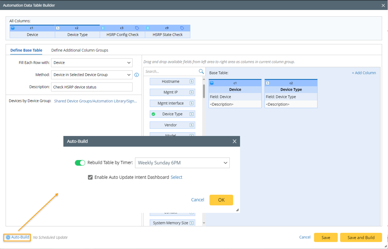The height and width of the screenshot is (249, 388).
Task: Open the Fill Each Row with dropdown
Action: click(x=91, y=63)
